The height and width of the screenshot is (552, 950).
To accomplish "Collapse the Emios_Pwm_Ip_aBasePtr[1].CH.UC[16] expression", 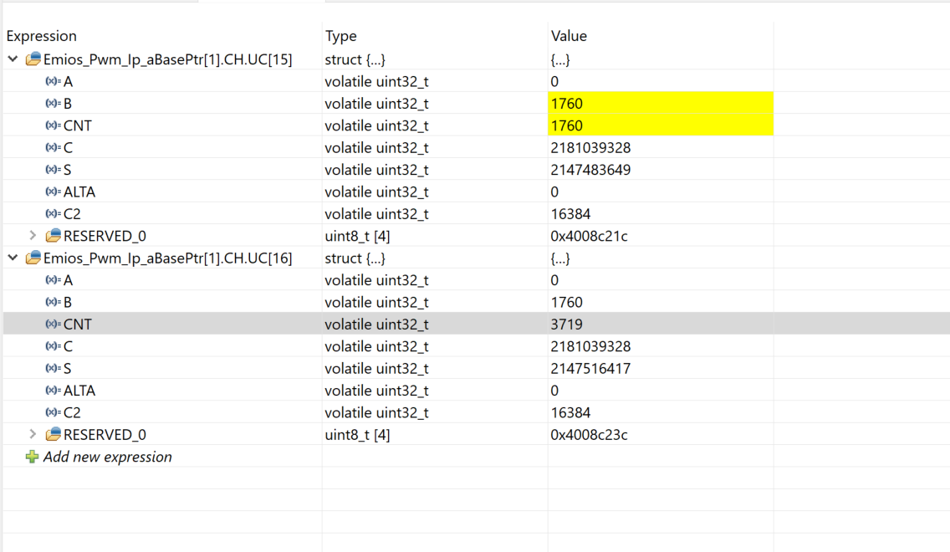I will (13, 258).
